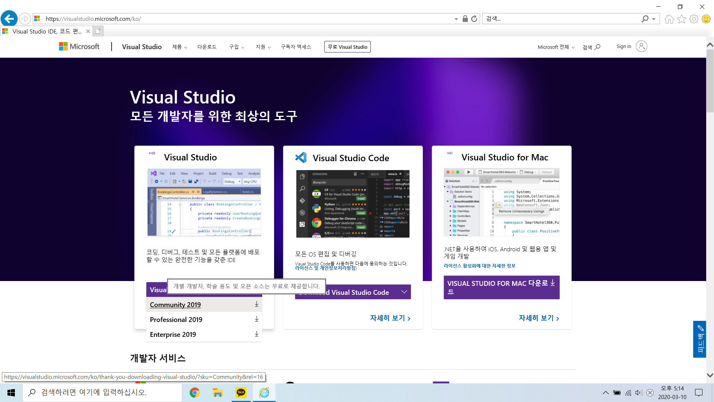Open the Windows Start menu
Screen dimensions: 714x402
point(11,393)
